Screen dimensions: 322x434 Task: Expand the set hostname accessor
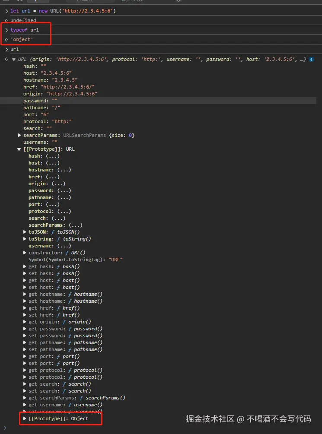(25, 301)
